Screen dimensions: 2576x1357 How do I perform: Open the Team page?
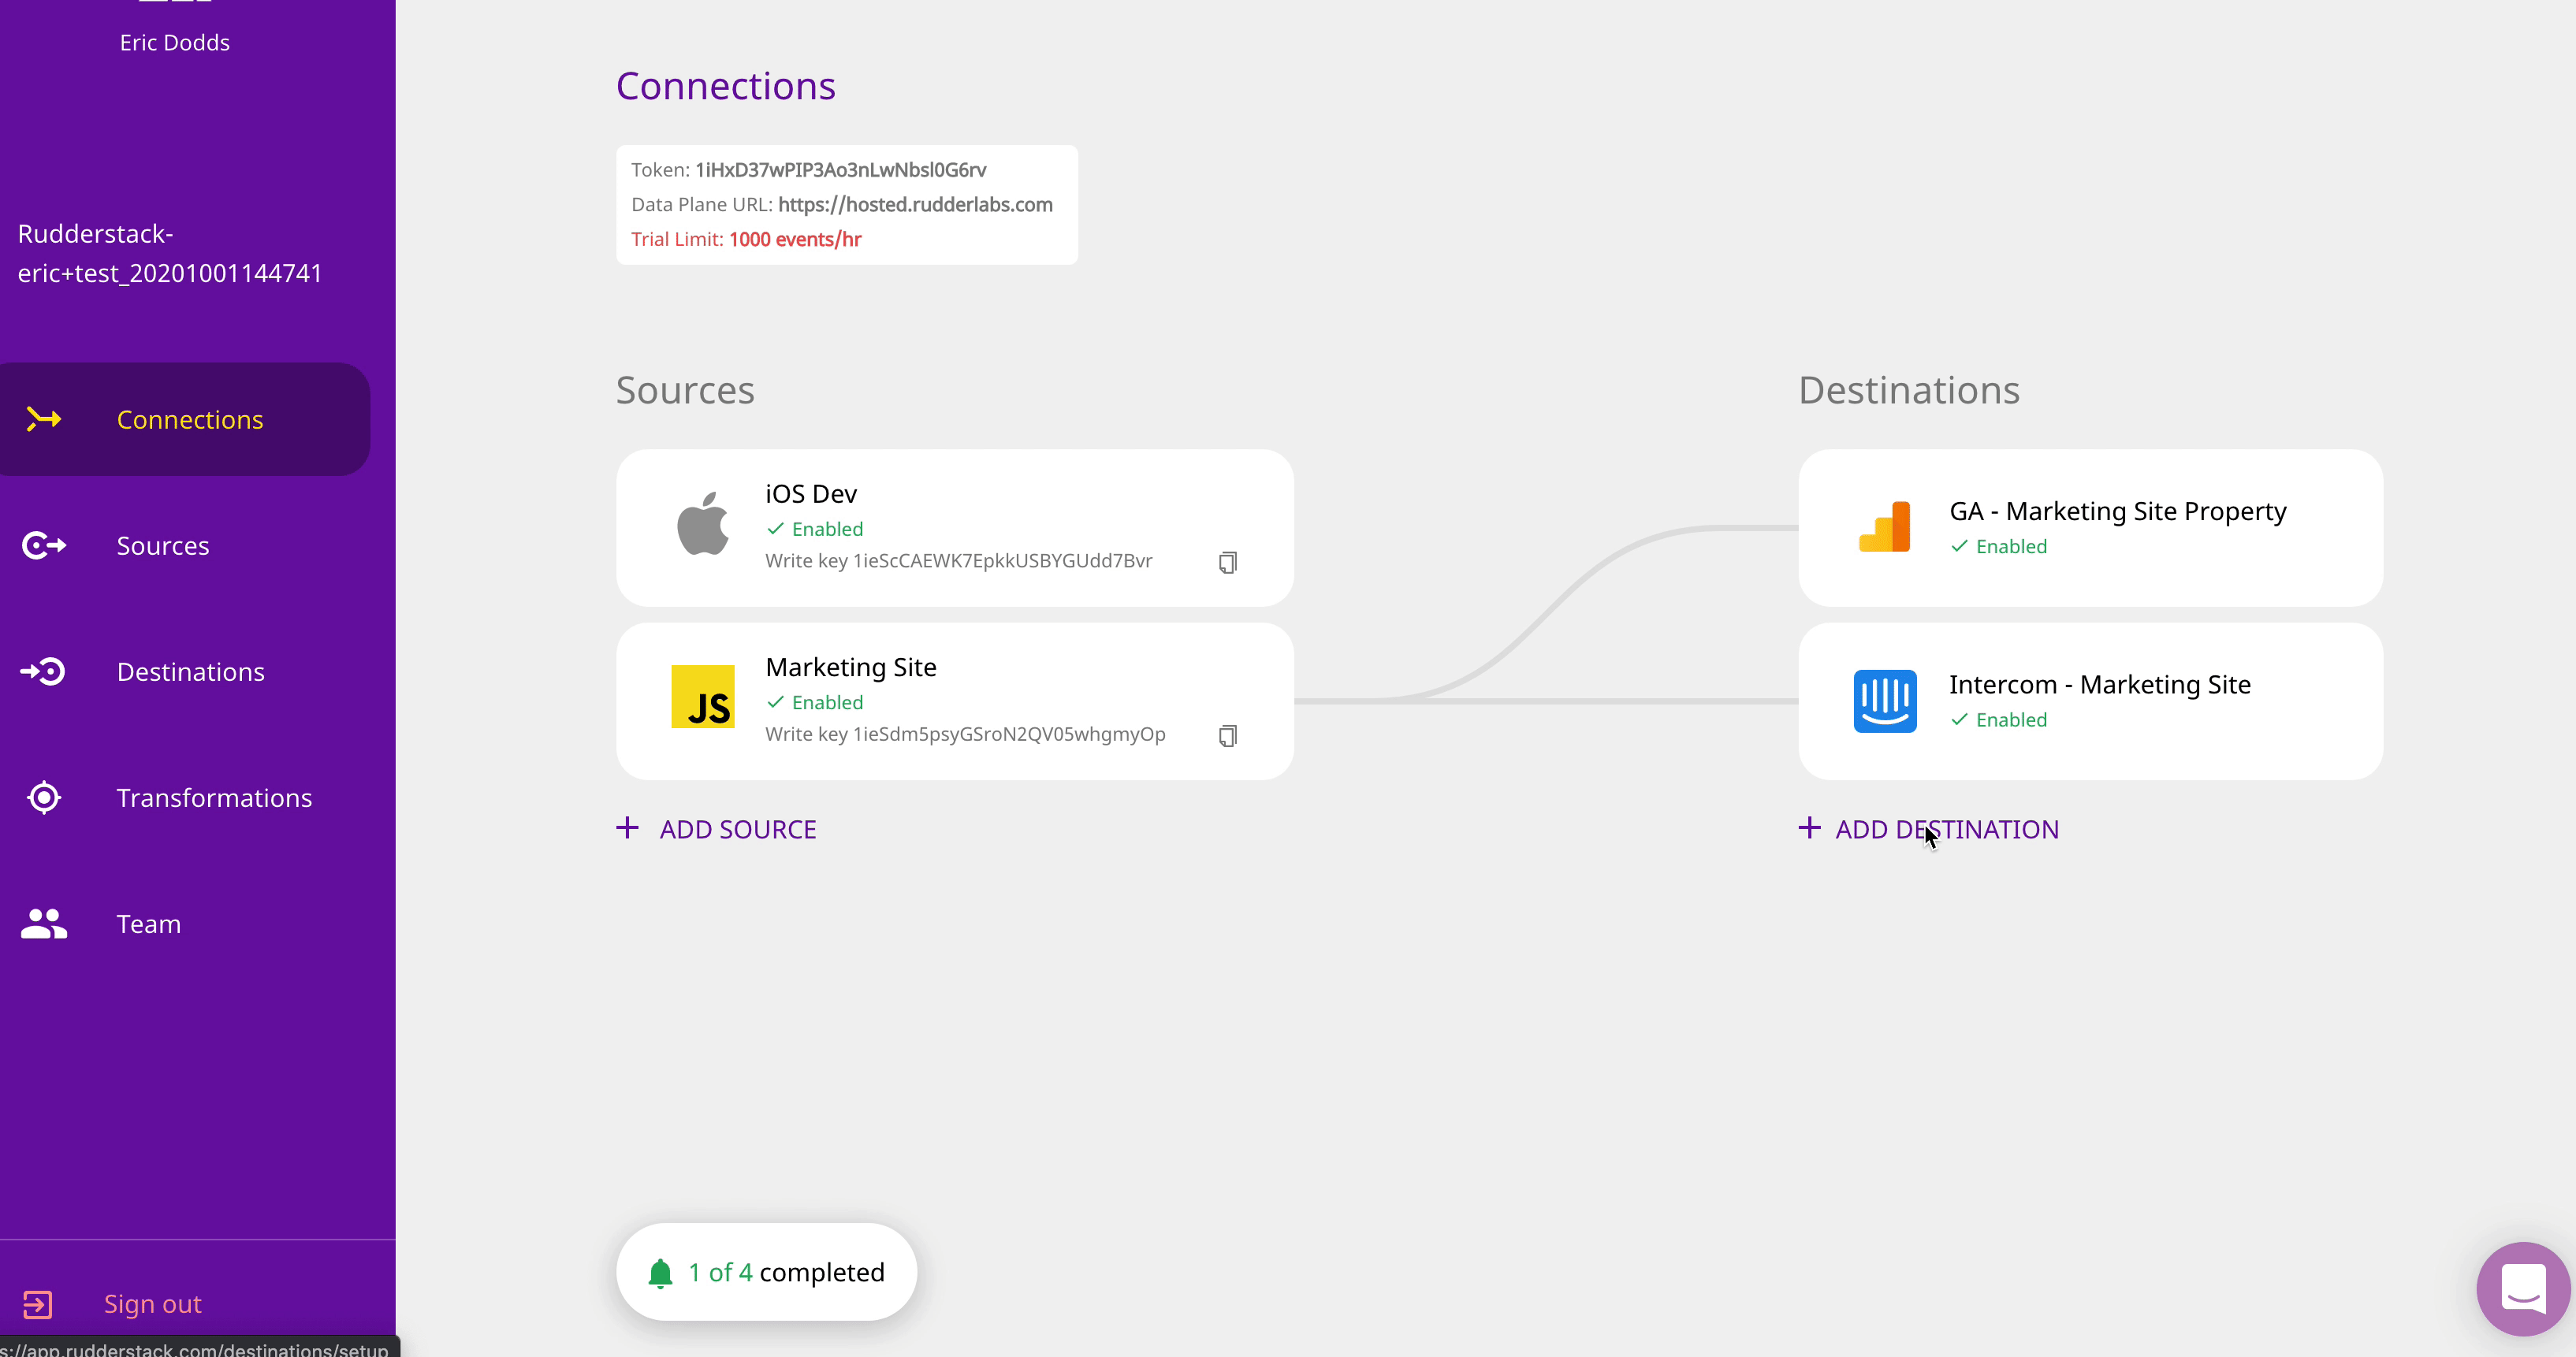point(148,924)
